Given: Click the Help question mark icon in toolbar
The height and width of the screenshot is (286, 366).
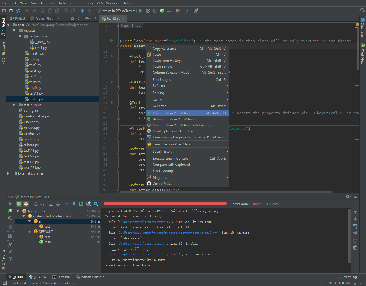Looking at the screenshot, I should click(187, 11).
